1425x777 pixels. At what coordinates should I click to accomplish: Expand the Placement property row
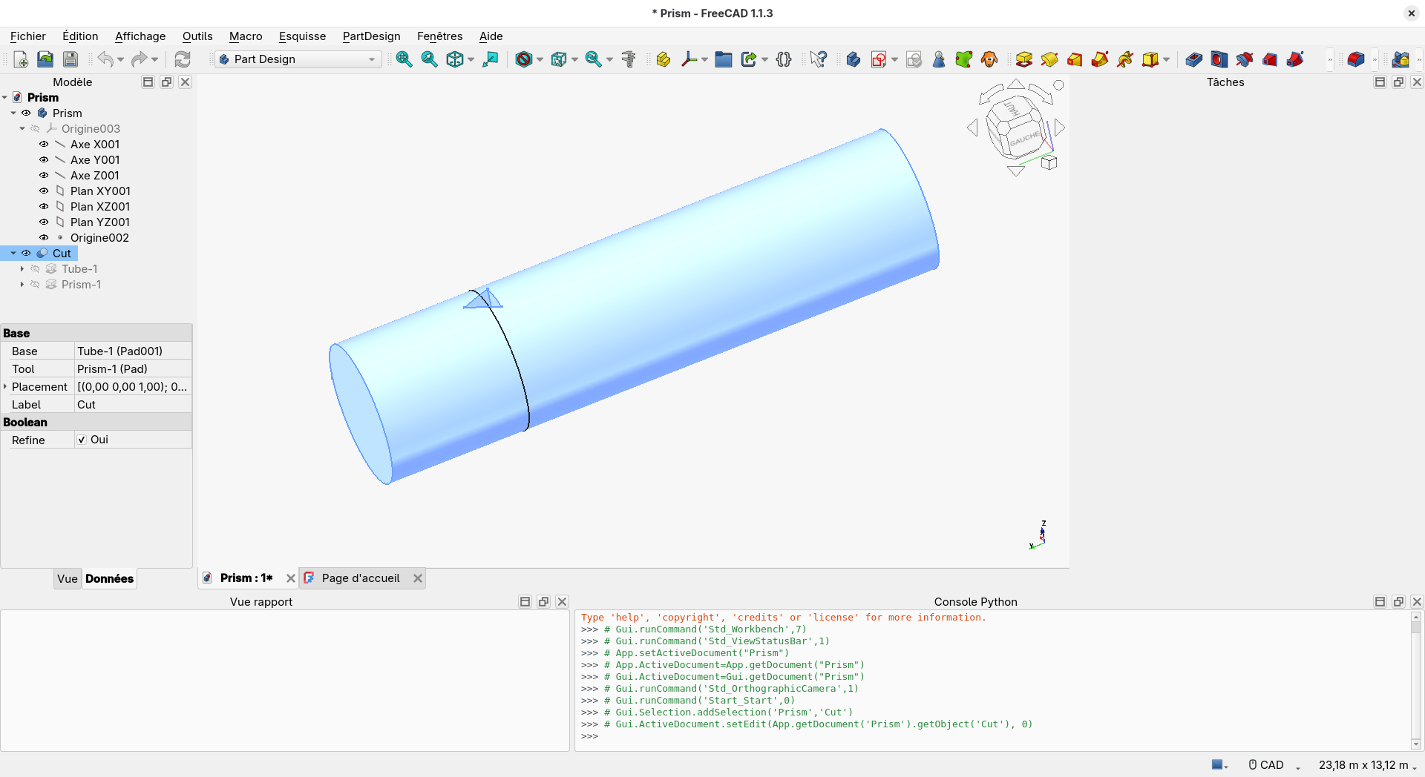pos(5,387)
